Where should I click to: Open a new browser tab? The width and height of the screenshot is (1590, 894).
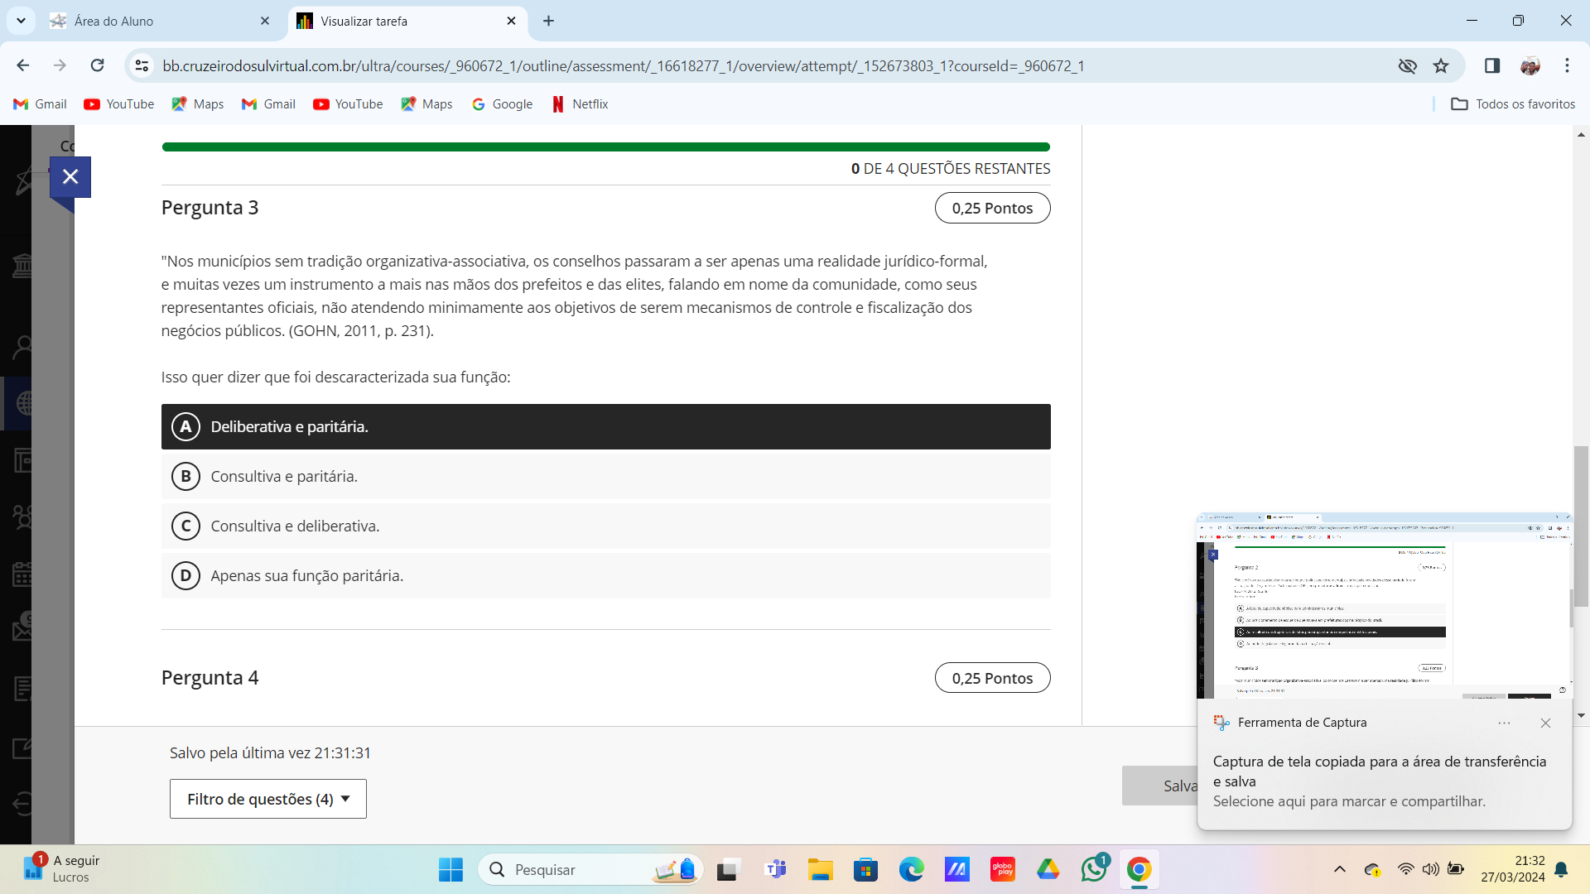548,21
